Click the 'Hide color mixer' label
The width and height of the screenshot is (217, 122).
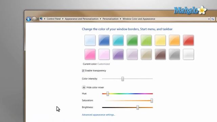[x=95, y=87]
